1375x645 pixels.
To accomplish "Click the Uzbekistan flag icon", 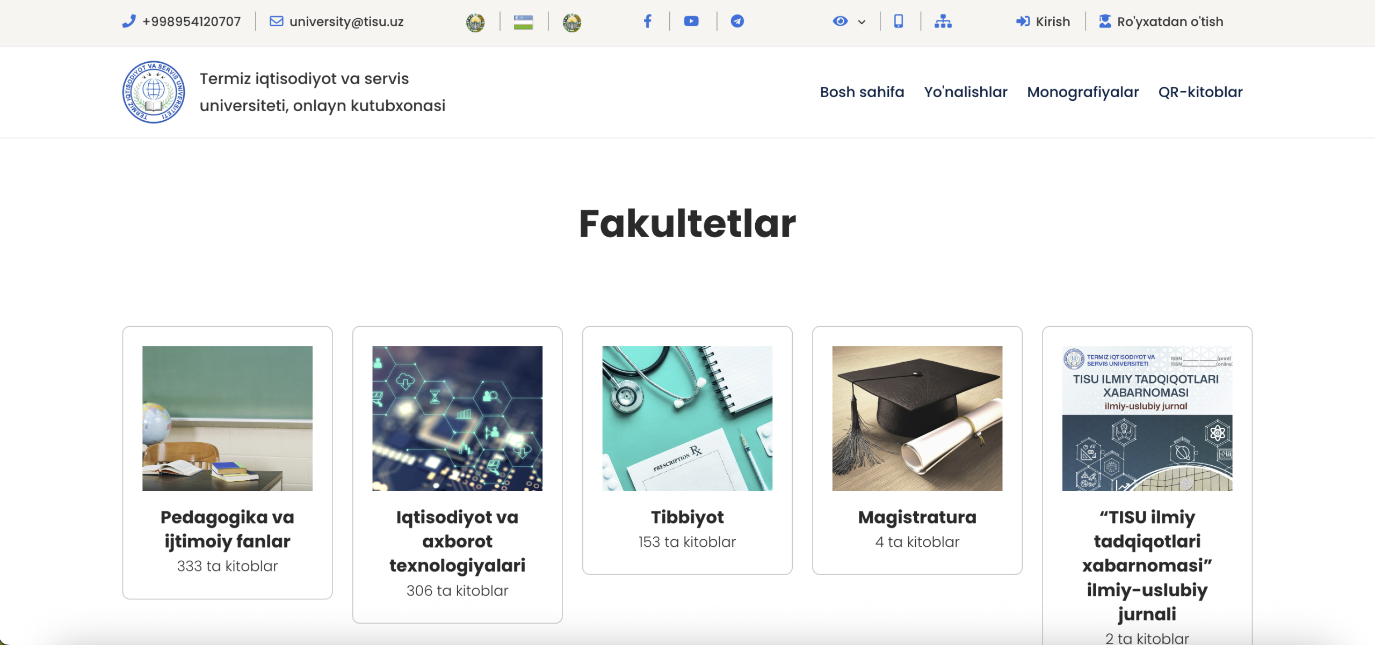I will click(523, 22).
